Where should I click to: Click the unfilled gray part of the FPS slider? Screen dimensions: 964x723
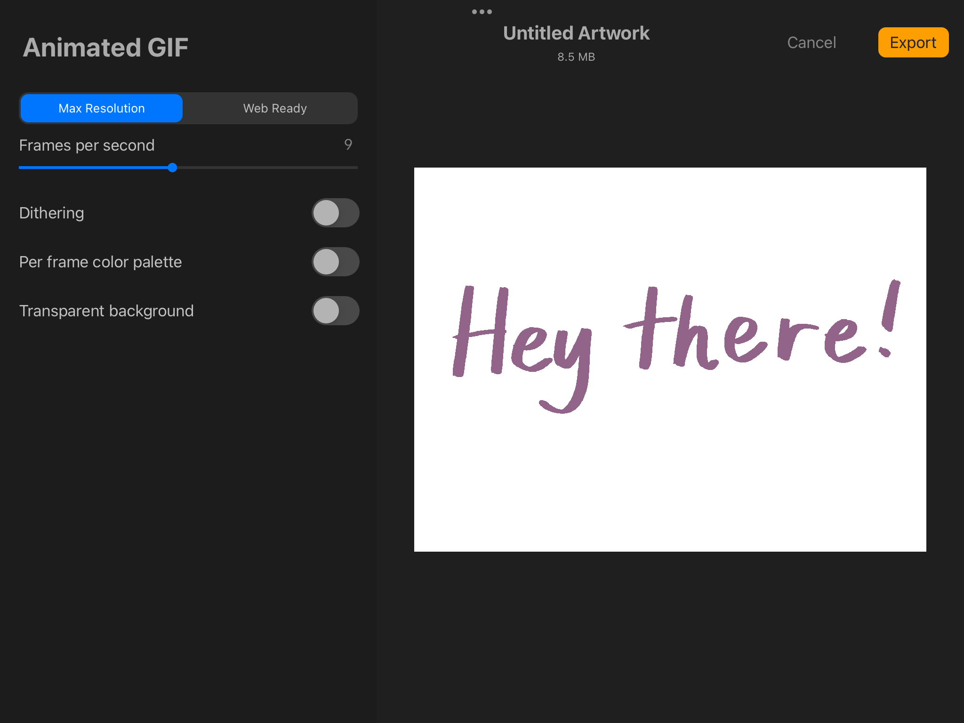coord(266,168)
